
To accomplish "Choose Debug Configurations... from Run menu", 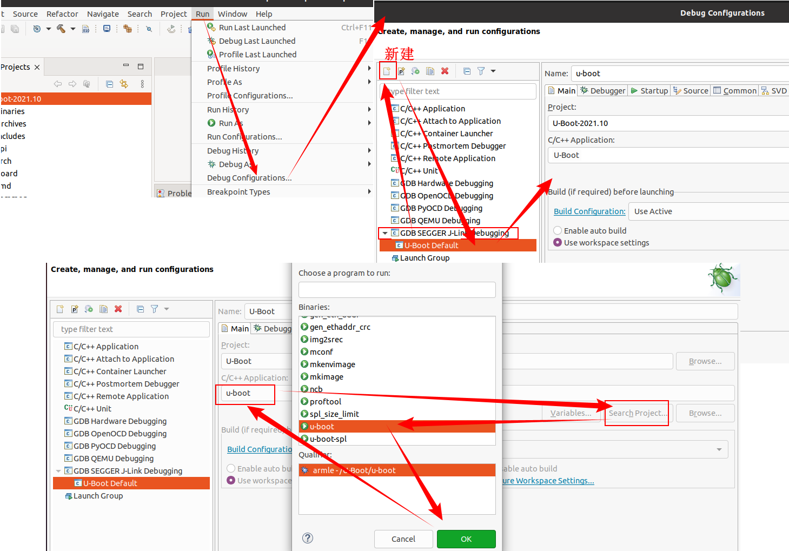I will [249, 178].
